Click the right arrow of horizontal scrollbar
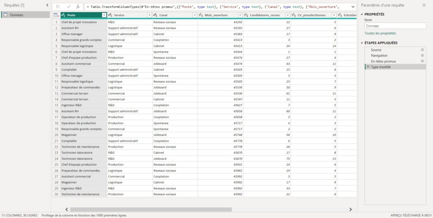433x218 pixels. click(351, 210)
